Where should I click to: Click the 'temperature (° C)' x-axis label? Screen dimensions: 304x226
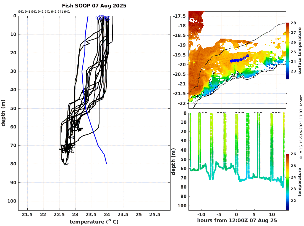tap(94, 222)
